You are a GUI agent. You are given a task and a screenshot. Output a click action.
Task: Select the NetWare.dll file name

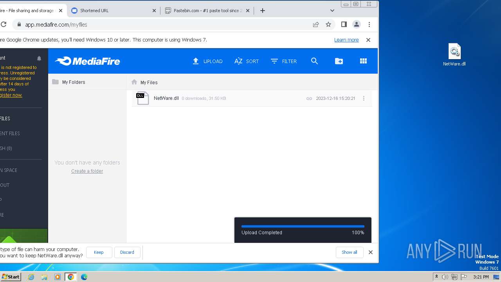[x=166, y=98]
